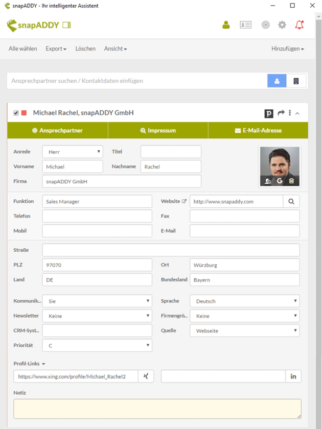This screenshot has height=429, width=322.
Task: Switch to person search mode toggle
Action: pyautogui.click(x=277, y=81)
